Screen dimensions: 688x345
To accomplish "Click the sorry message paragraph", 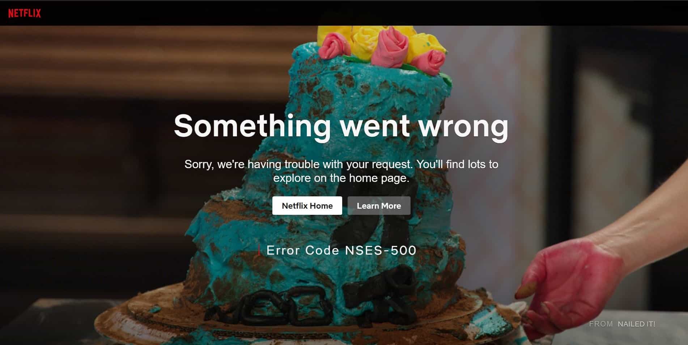I will (341, 171).
